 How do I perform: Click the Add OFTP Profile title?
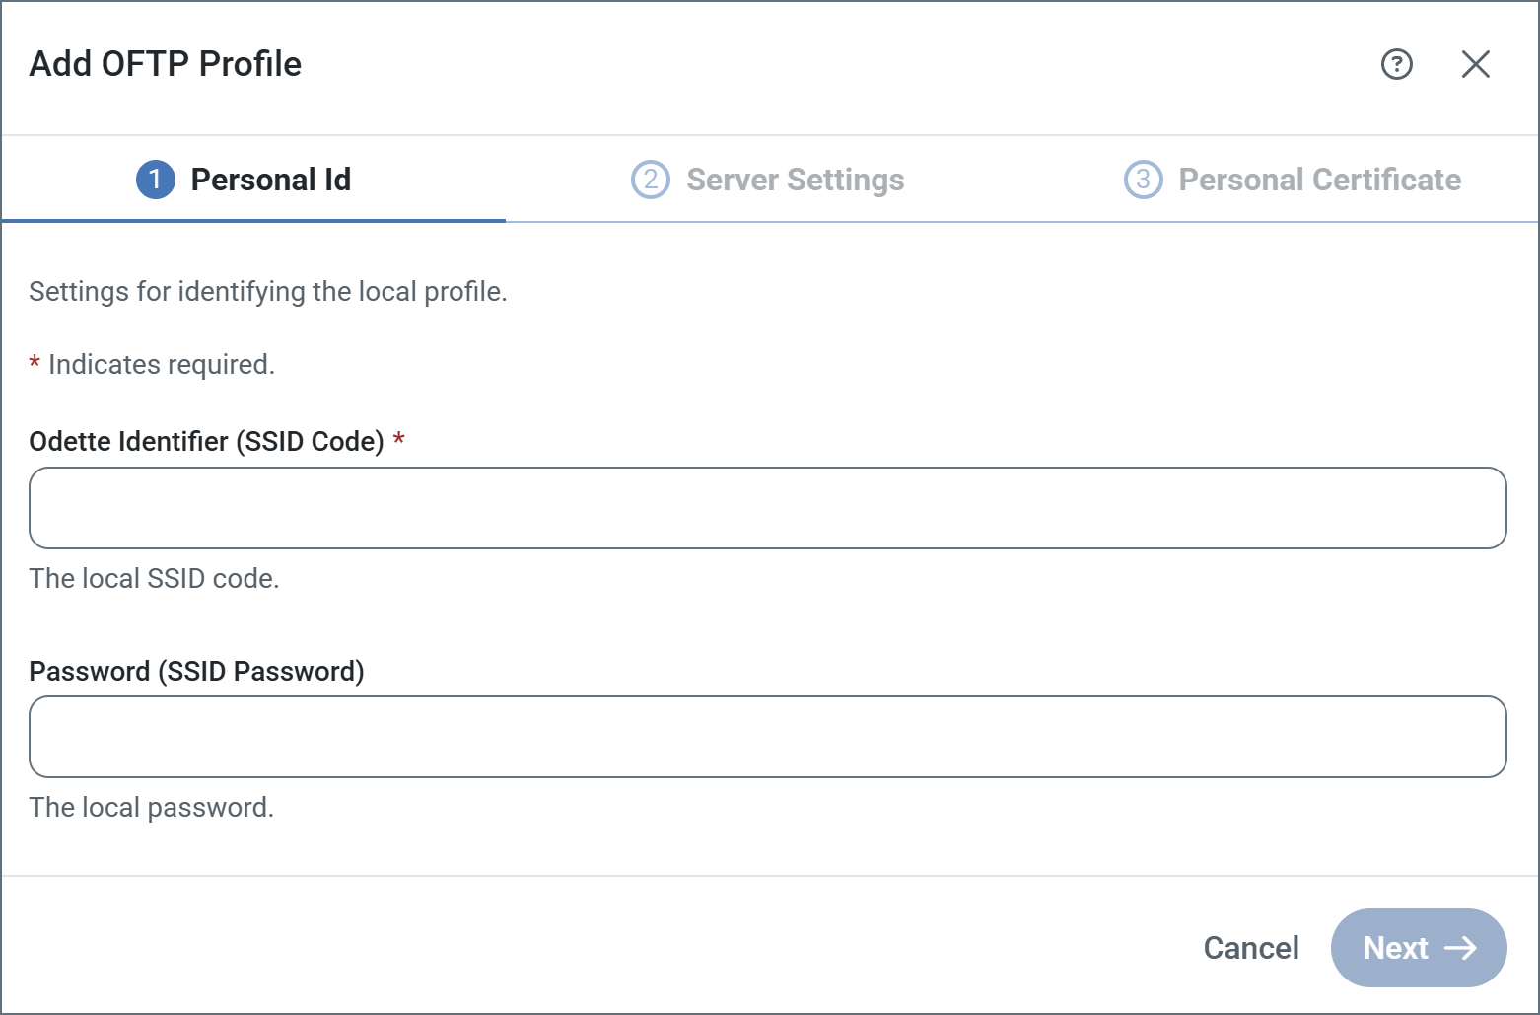[x=166, y=64]
